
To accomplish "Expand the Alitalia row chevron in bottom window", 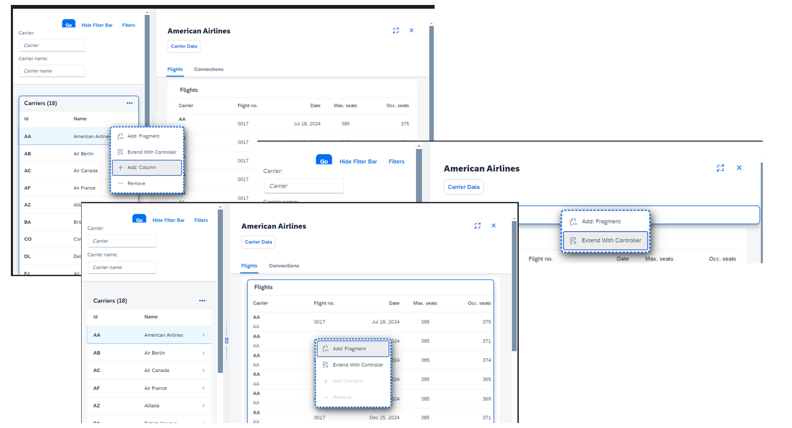I will (203, 406).
